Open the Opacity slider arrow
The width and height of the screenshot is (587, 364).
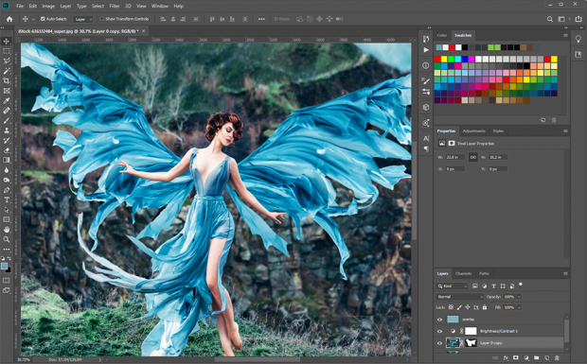[519, 297]
